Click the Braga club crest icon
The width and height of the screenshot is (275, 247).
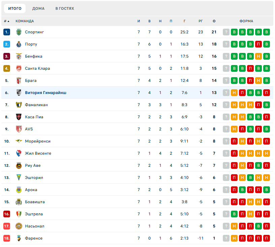click(19, 81)
